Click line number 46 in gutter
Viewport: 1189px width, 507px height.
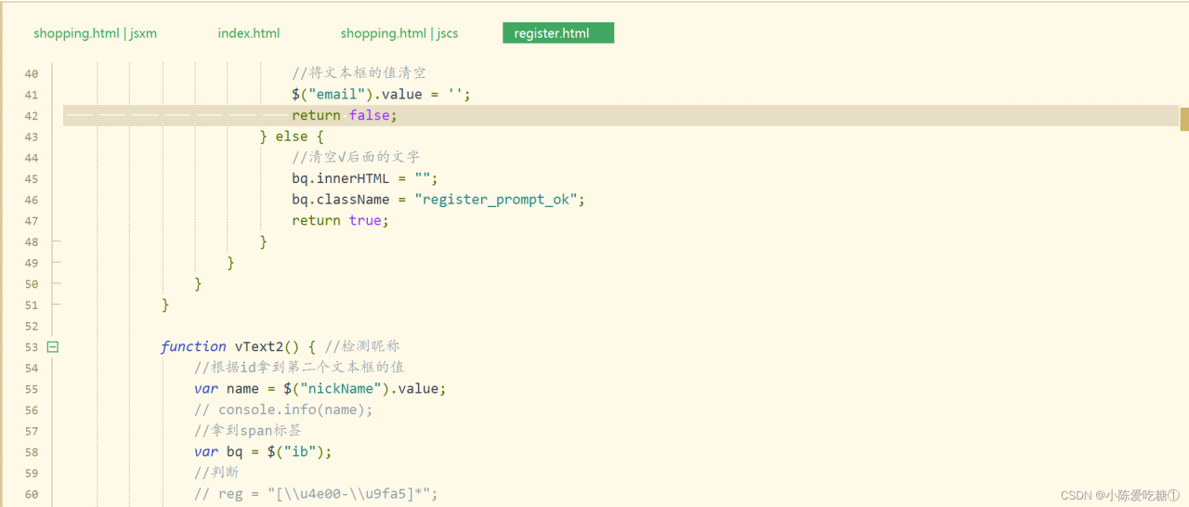click(x=32, y=200)
